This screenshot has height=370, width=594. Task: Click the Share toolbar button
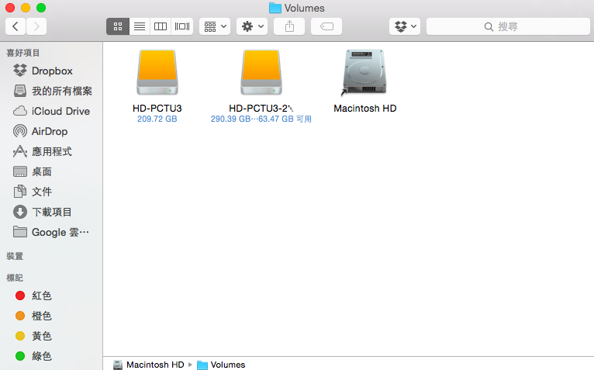(289, 26)
